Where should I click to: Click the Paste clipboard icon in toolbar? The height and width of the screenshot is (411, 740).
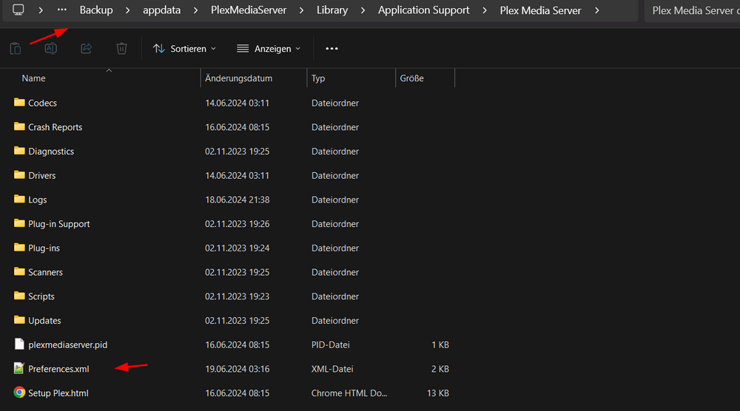15,49
